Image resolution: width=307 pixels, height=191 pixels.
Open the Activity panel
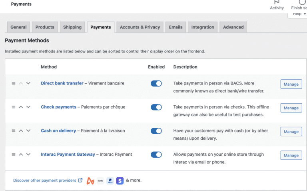(277, 5)
